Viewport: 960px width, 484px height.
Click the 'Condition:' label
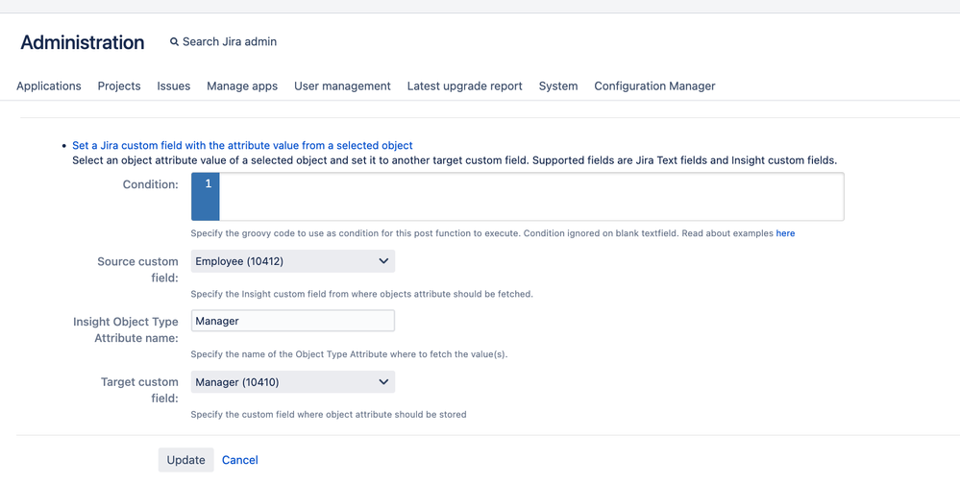click(151, 184)
